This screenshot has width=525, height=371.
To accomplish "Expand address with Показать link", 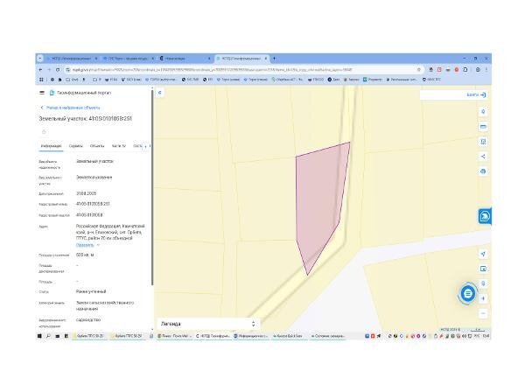I will (x=87, y=245).
